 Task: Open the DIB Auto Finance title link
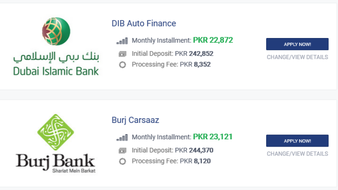[x=144, y=23]
